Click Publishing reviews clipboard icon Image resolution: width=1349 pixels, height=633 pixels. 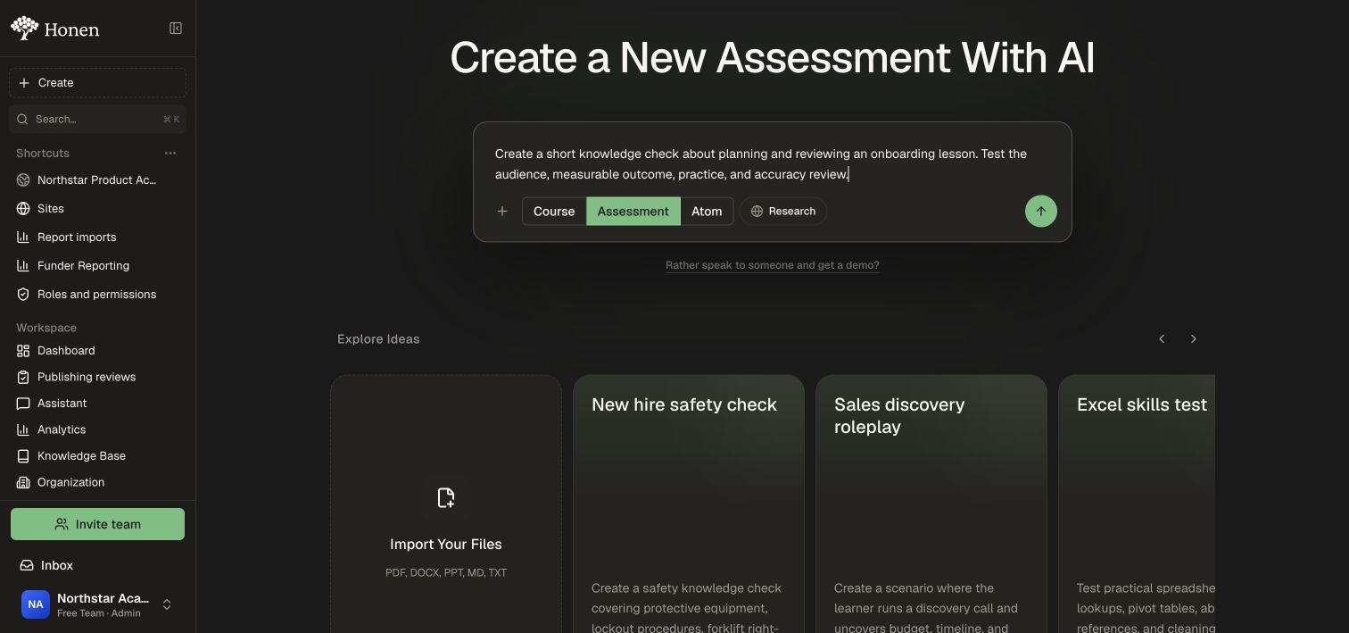coord(23,377)
